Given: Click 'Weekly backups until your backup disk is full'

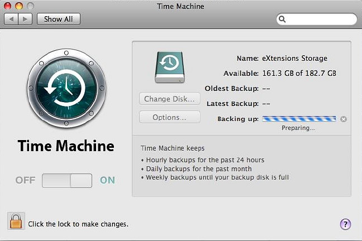Looking at the screenshot, I should tap(217, 177).
